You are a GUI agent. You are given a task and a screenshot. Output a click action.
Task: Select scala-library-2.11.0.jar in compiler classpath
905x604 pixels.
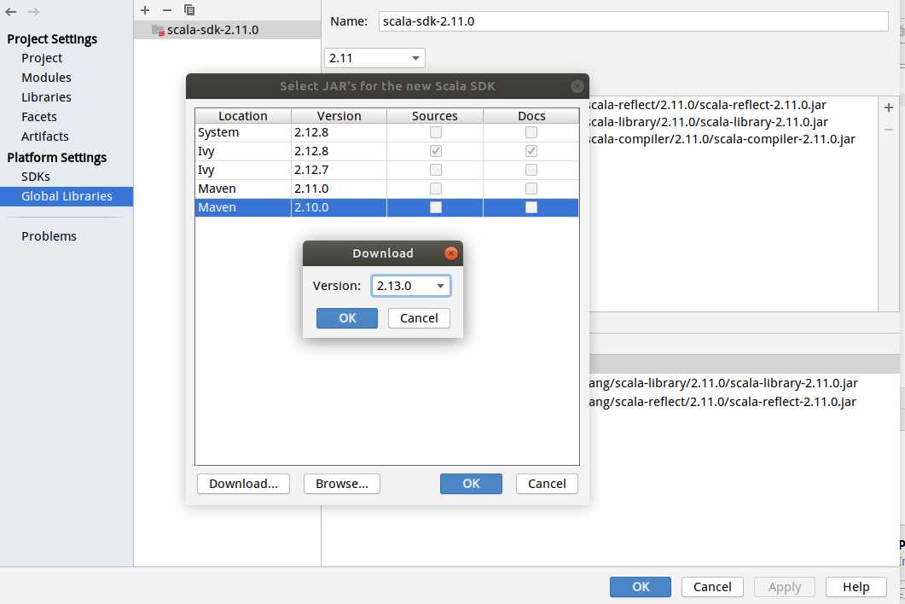pyautogui.click(x=709, y=122)
